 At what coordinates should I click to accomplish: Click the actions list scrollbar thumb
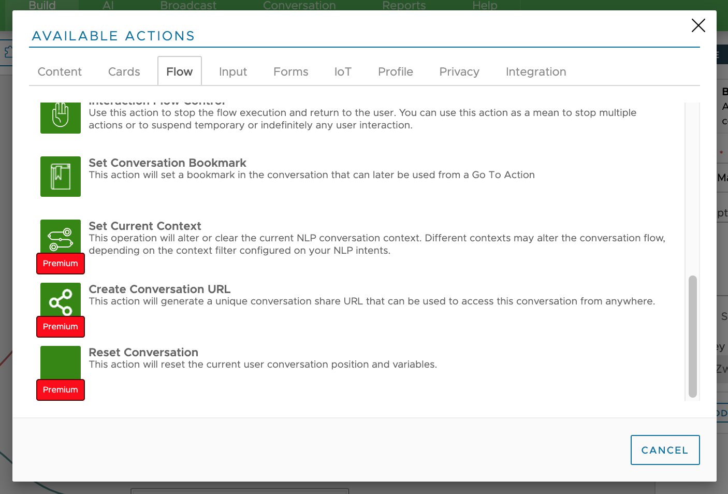[x=693, y=337]
